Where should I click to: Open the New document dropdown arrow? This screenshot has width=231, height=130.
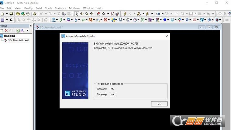[x=7, y=14]
